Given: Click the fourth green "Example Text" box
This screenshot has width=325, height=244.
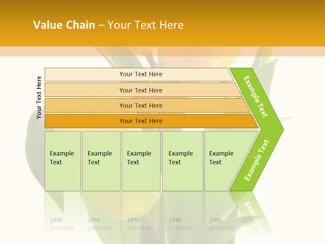Looking at the screenshot, I should click(182, 161).
